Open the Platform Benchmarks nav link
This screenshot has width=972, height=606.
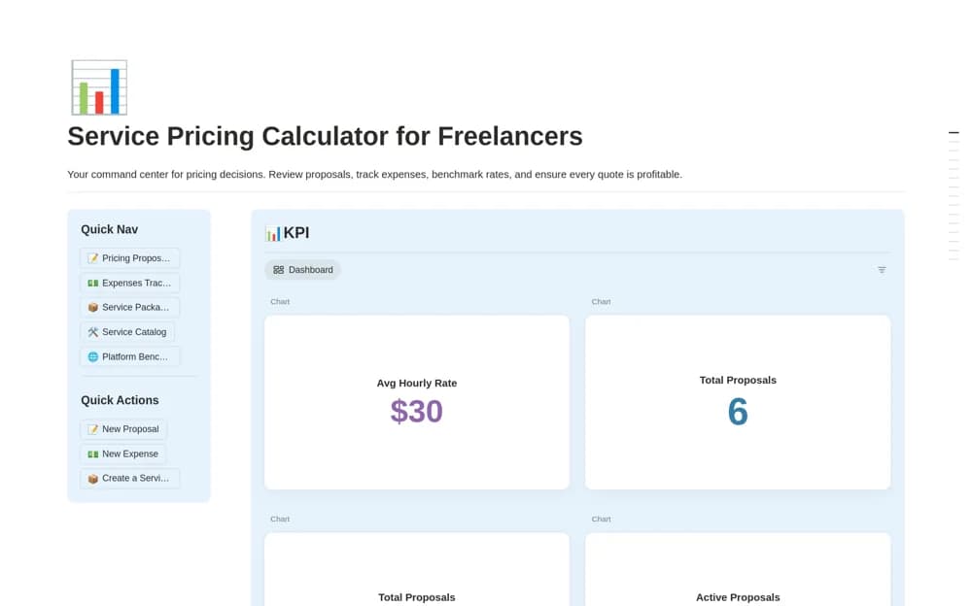click(x=129, y=357)
